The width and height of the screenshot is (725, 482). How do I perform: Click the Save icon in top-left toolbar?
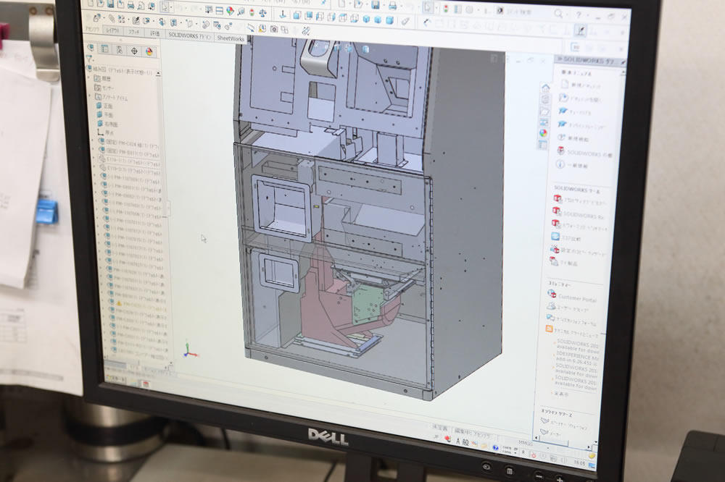(x=111, y=4)
